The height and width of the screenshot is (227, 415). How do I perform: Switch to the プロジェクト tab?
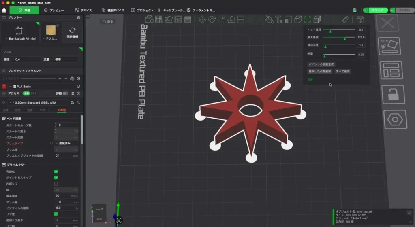pyautogui.click(x=142, y=10)
